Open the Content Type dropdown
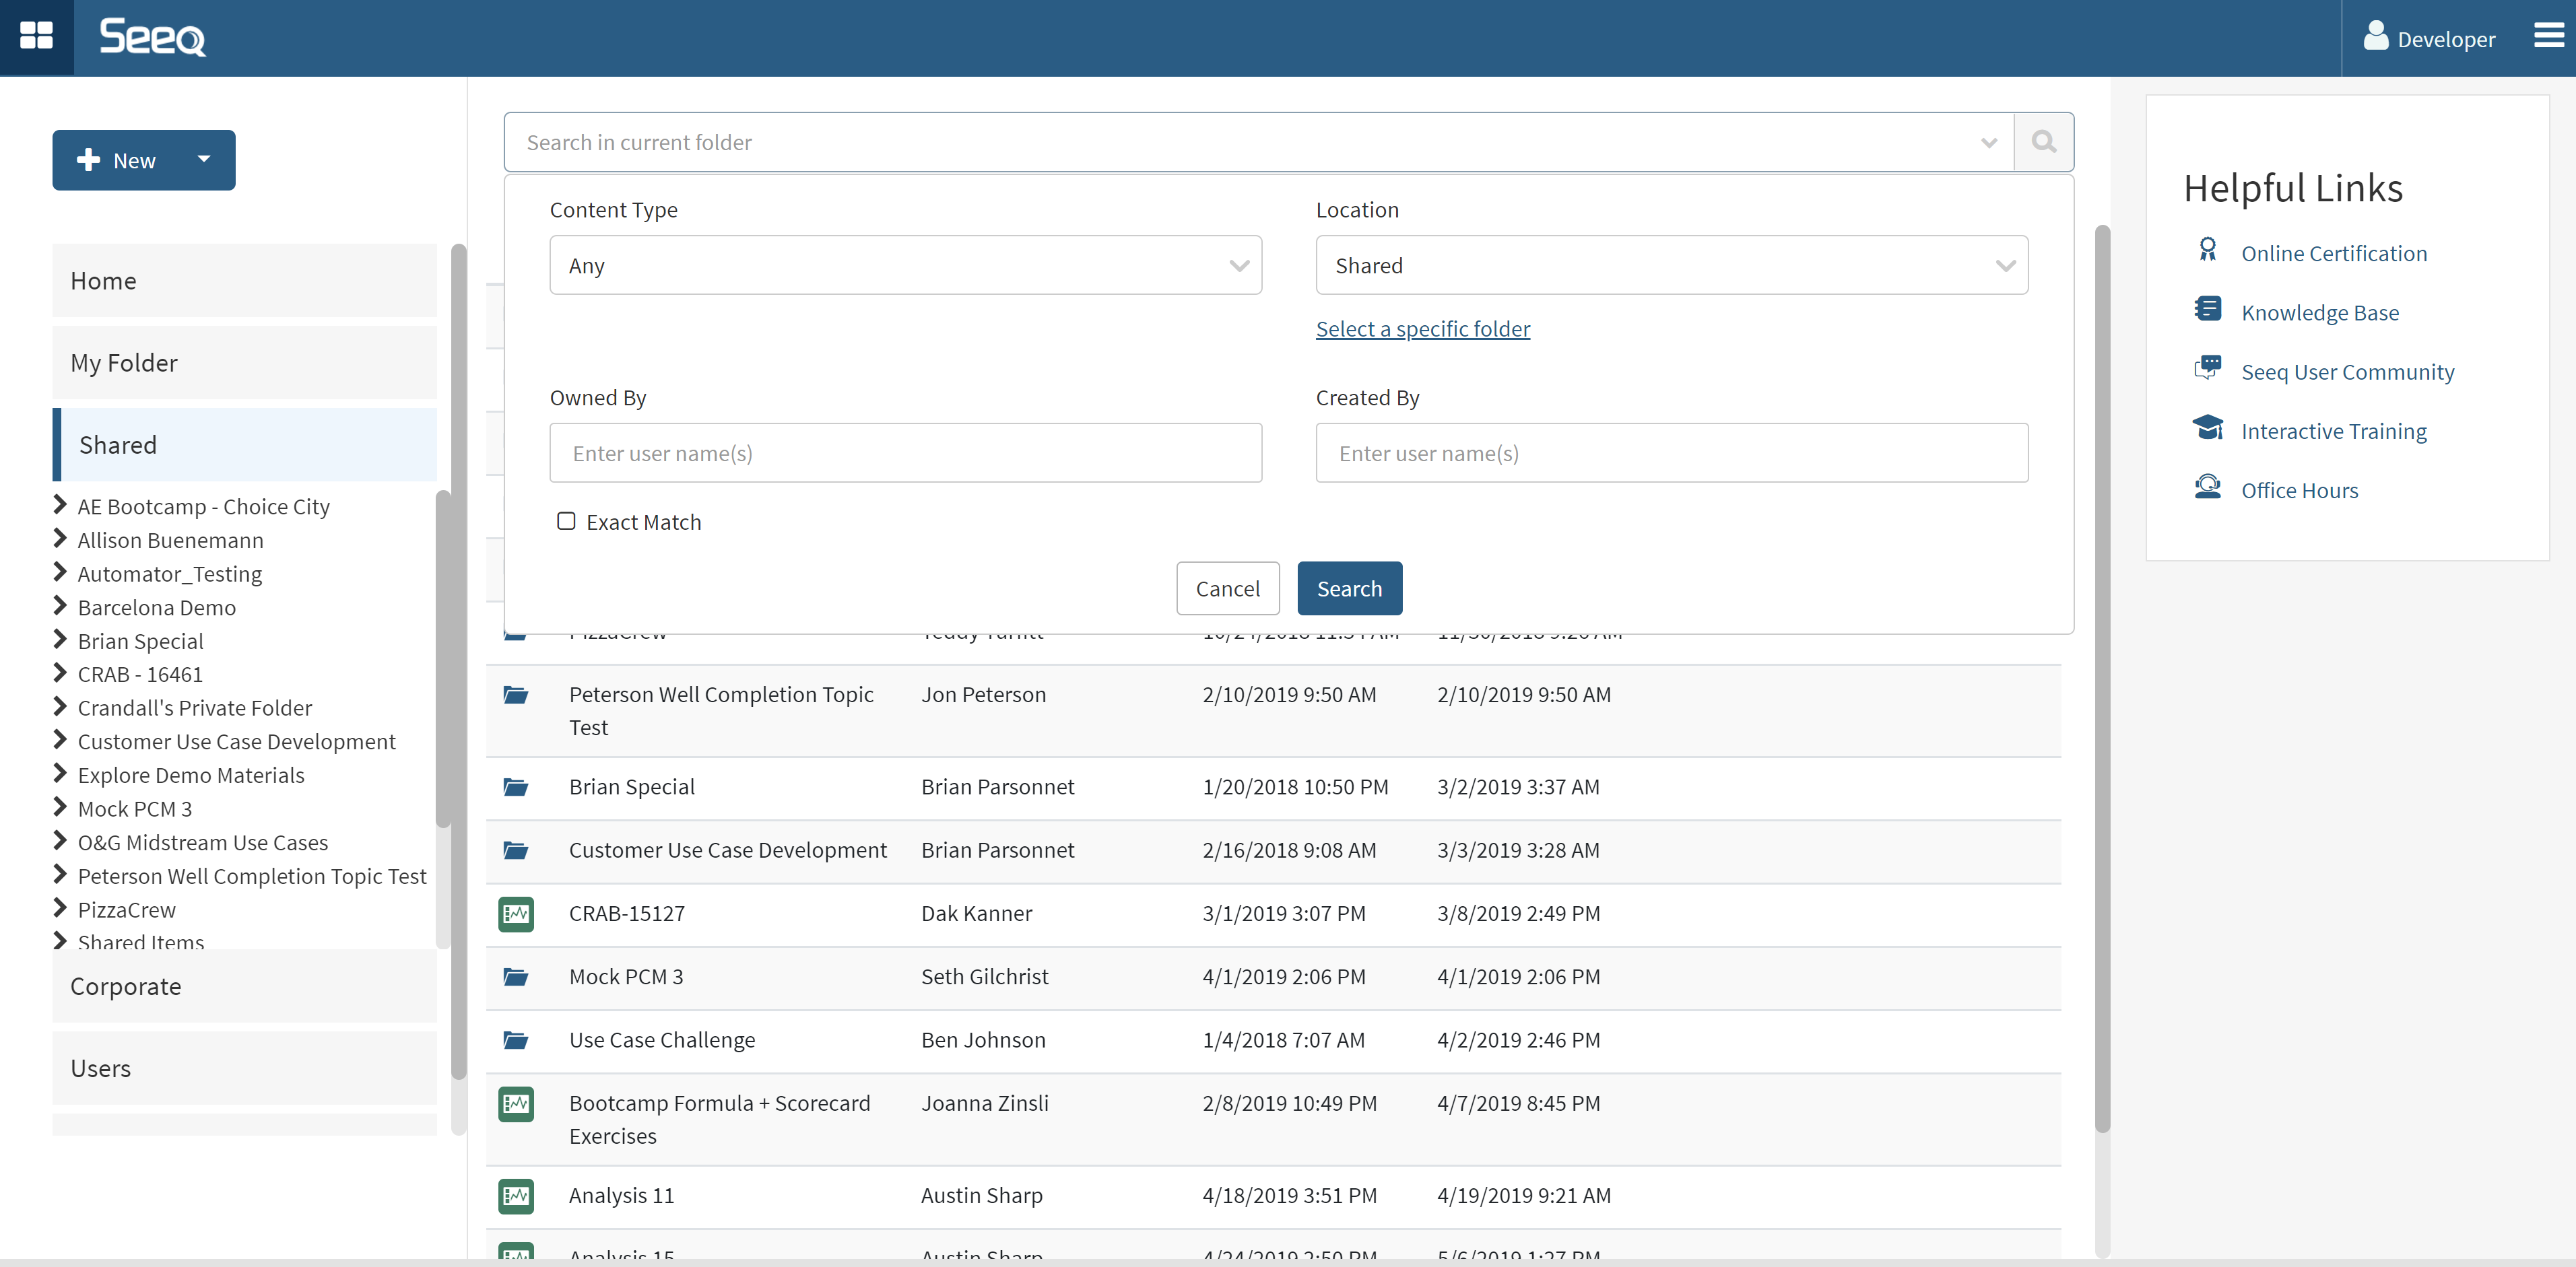This screenshot has width=2576, height=1267. [905, 265]
